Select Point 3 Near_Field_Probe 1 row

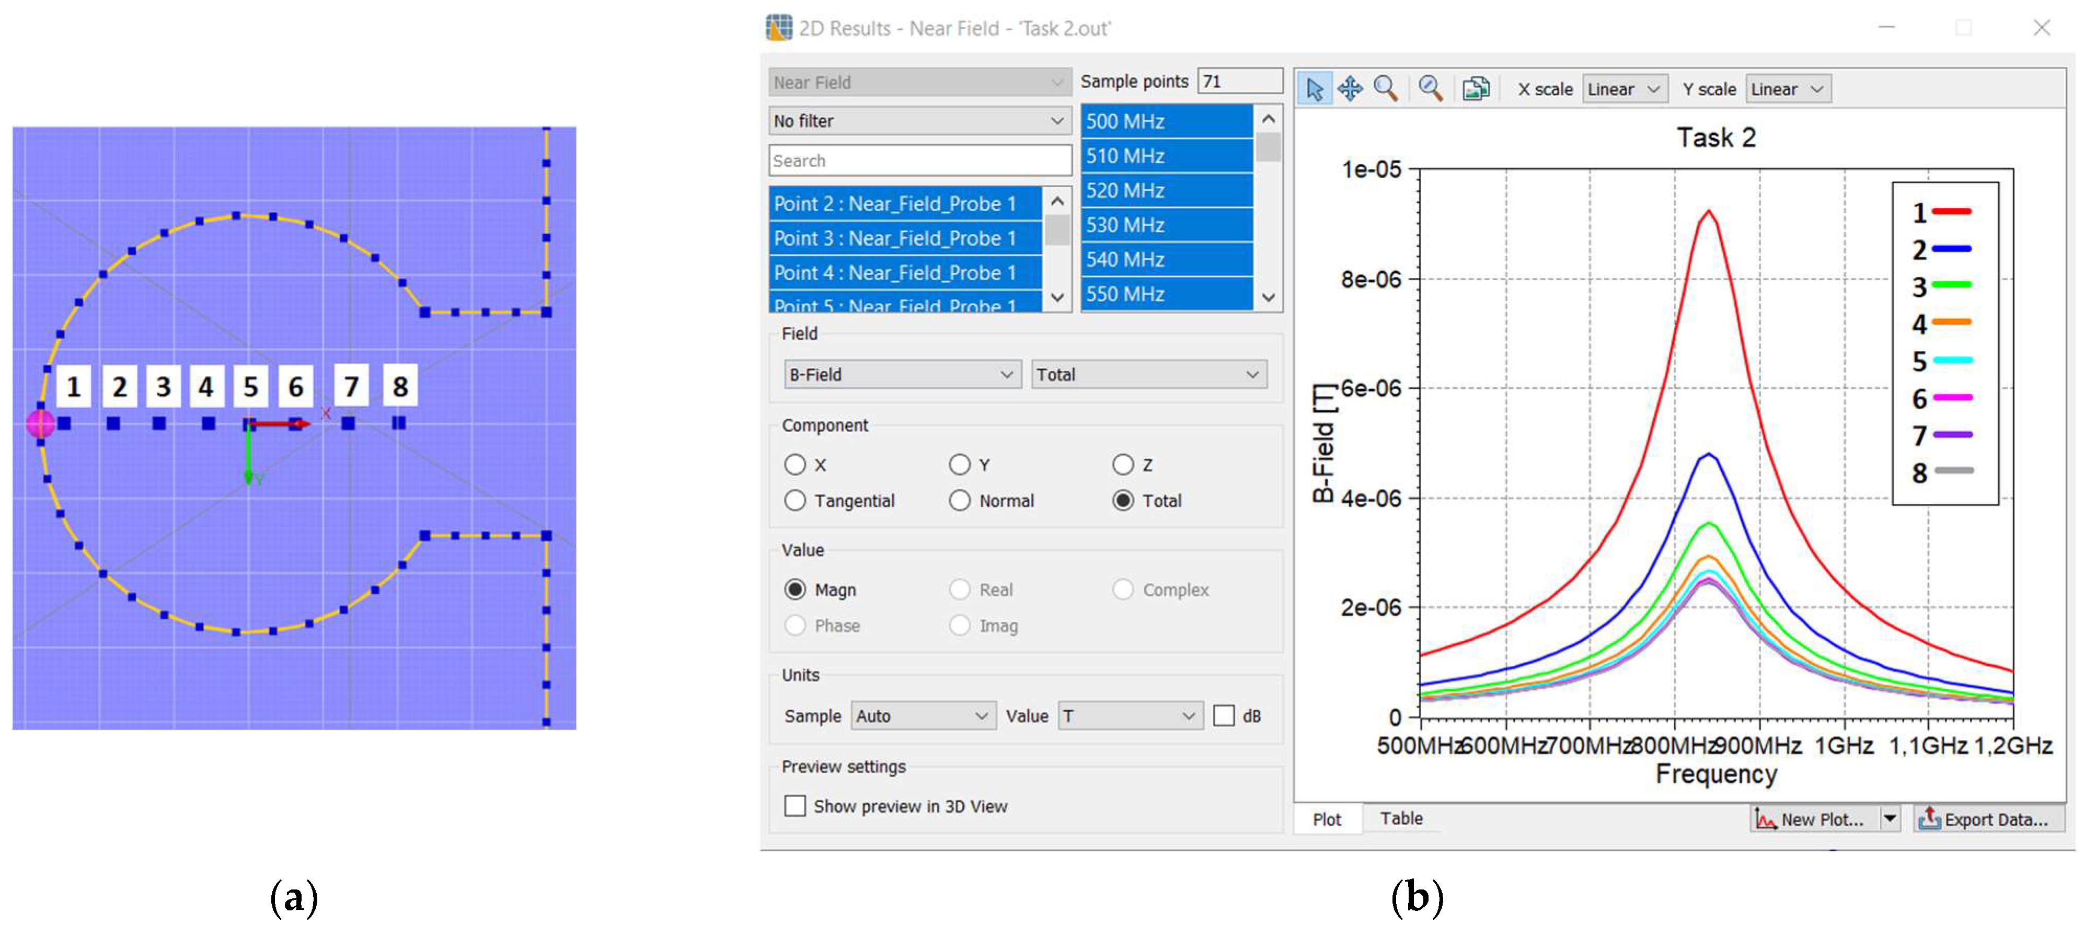[905, 238]
